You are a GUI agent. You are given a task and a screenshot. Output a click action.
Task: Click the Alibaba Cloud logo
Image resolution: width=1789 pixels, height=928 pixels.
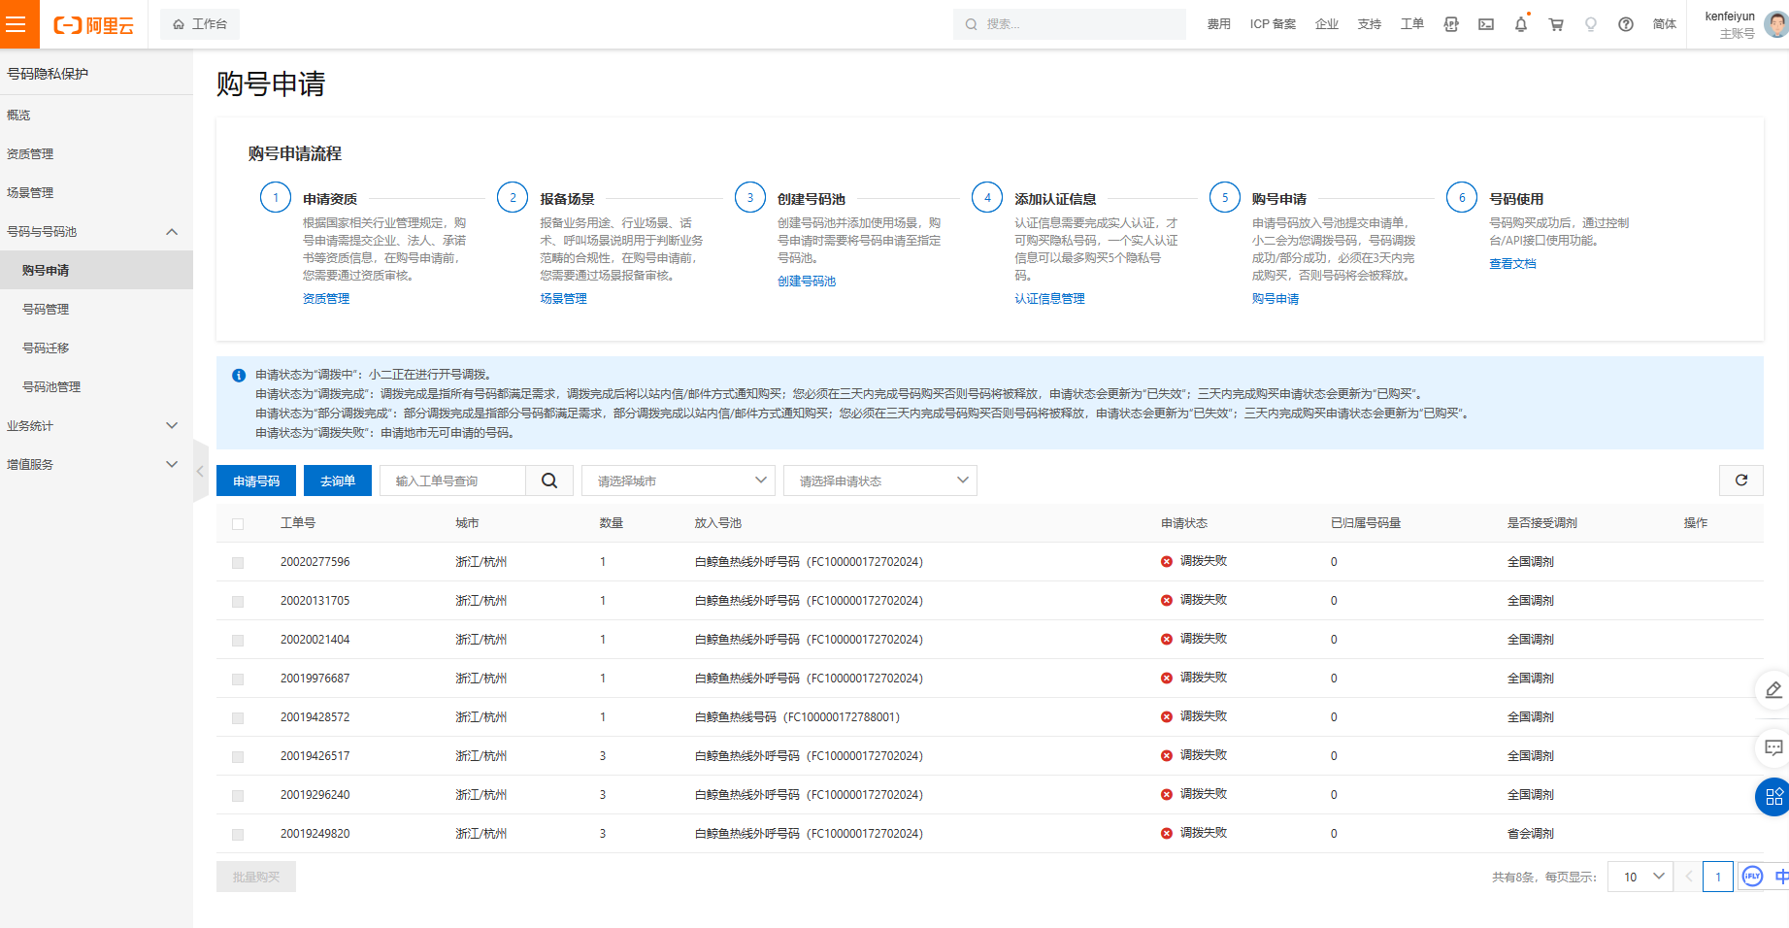tap(93, 25)
